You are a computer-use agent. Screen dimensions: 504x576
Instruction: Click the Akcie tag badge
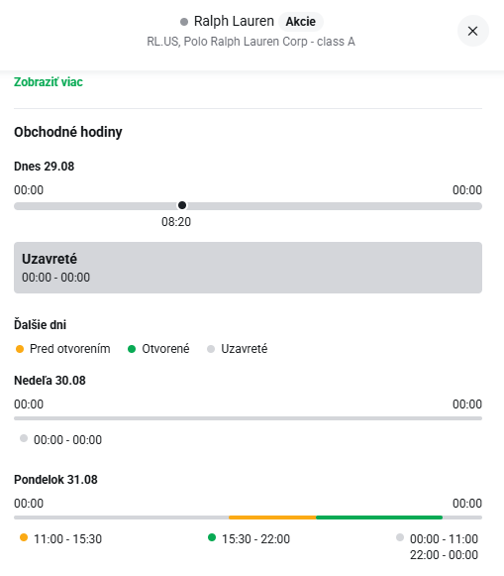[300, 22]
